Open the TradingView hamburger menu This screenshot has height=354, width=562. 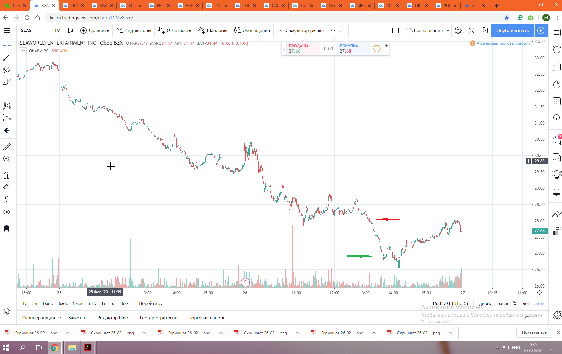[7, 30]
